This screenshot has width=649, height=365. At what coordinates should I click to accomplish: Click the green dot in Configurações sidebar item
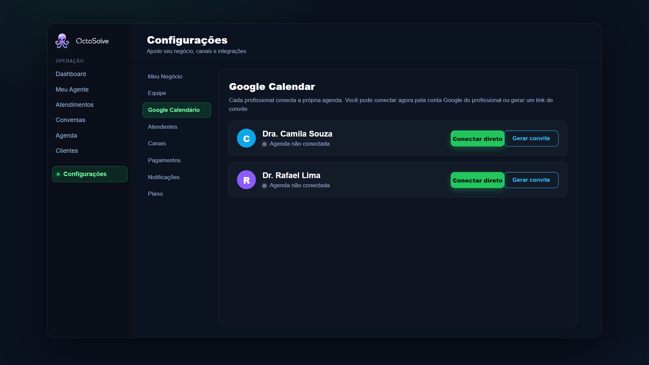point(58,174)
